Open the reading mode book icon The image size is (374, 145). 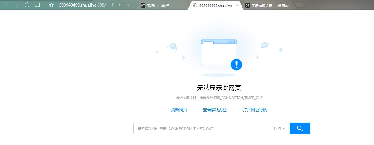click(x=37, y=5)
